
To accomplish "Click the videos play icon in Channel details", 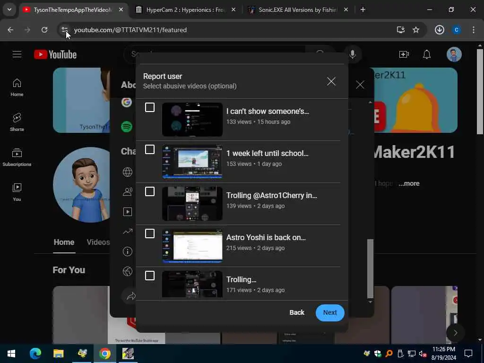I will pyautogui.click(x=128, y=212).
